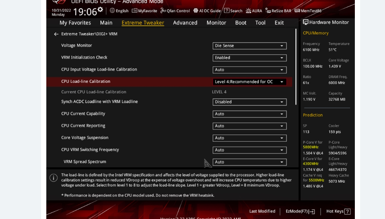
Task: Click Current CPU Load-line Calibration label
Action: [94, 92]
